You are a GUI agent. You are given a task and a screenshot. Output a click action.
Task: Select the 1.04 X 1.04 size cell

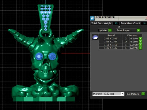[x=111, y=42]
